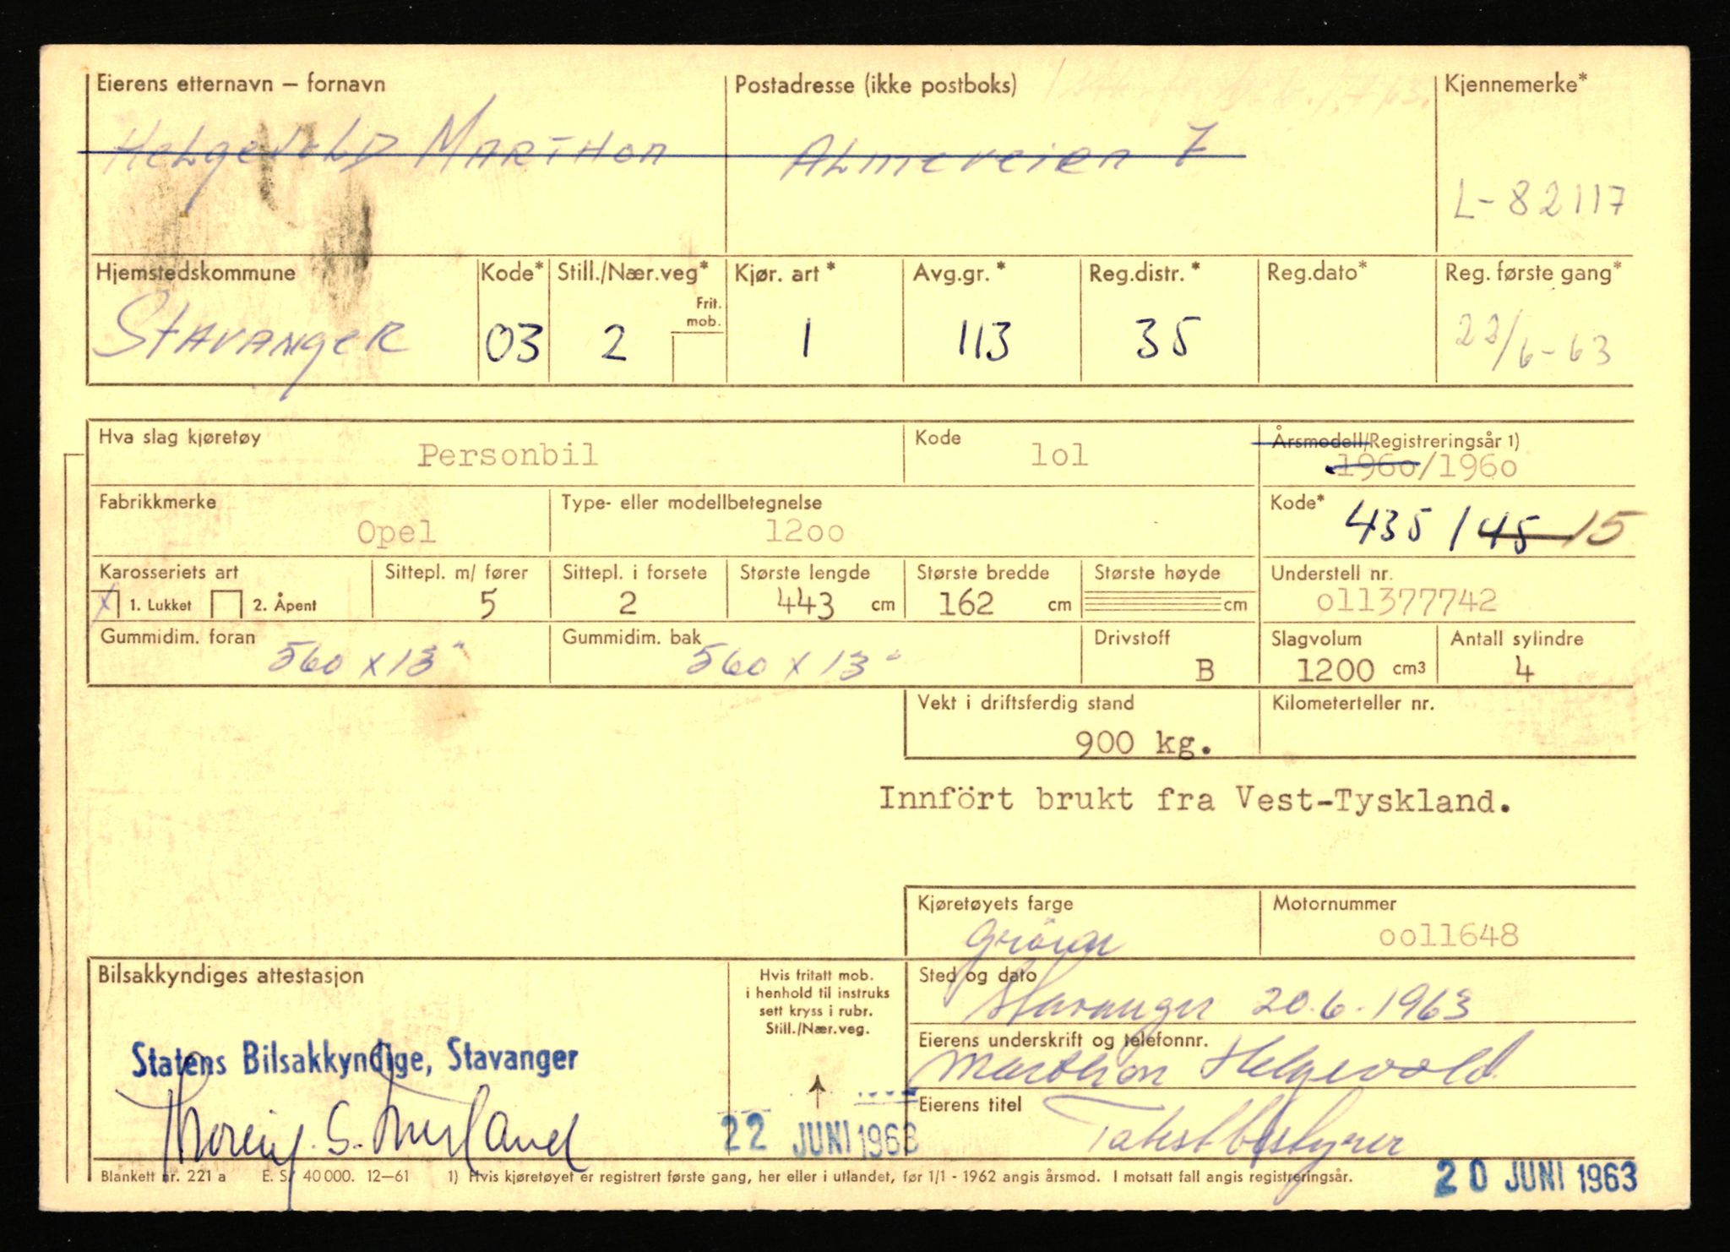
Task: Click the form number 'Blankett nr. 221 a'
Action: pyautogui.click(x=162, y=1176)
